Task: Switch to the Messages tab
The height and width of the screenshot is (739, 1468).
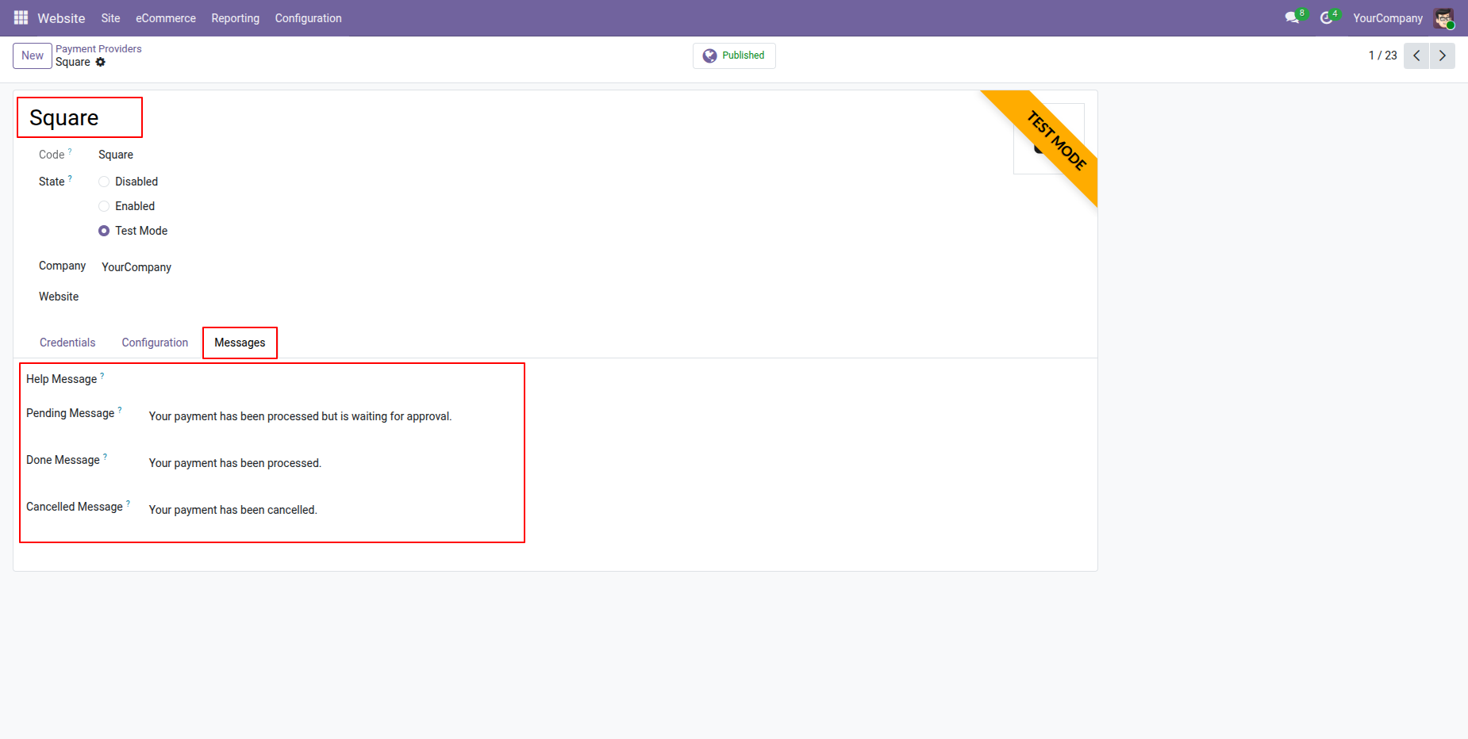Action: coord(240,343)
